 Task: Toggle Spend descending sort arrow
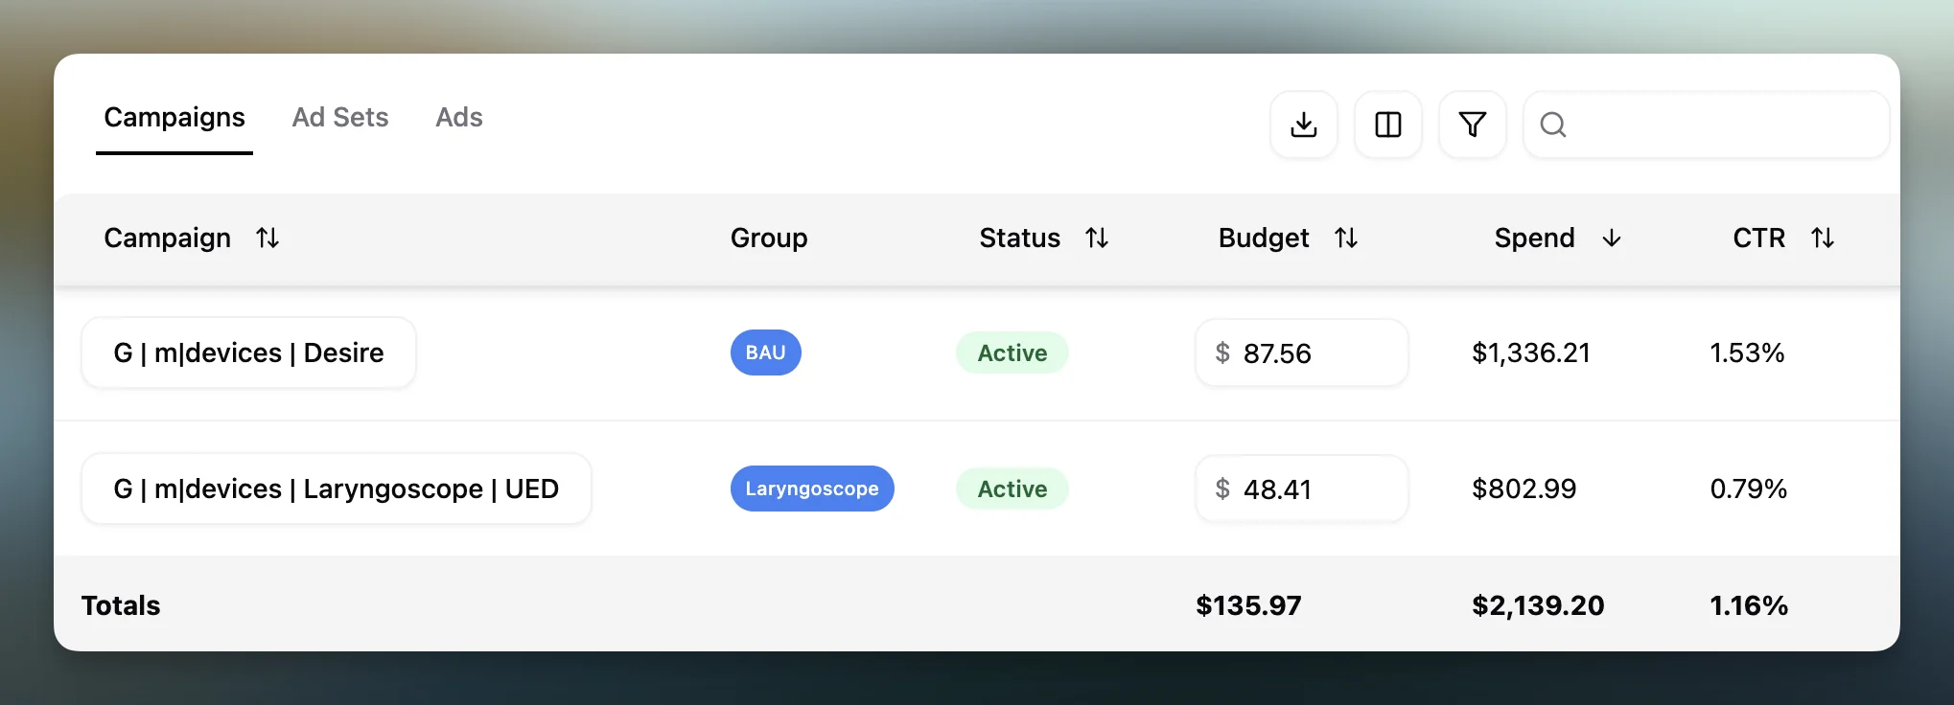point(1612,238)
